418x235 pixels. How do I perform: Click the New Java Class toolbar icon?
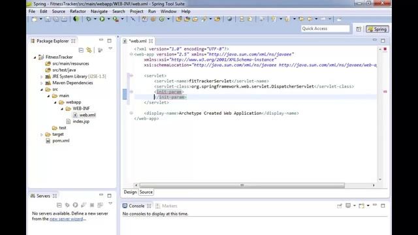162,19
